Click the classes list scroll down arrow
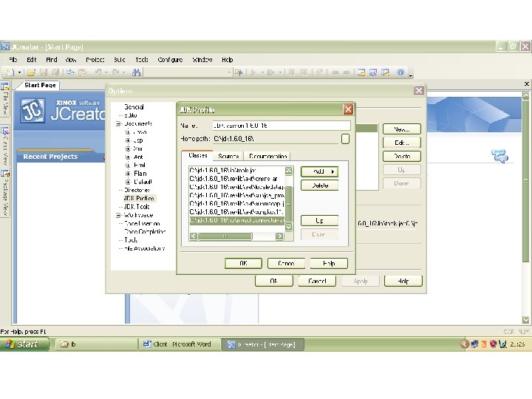The image size is (532, 399). pos(288,227)
